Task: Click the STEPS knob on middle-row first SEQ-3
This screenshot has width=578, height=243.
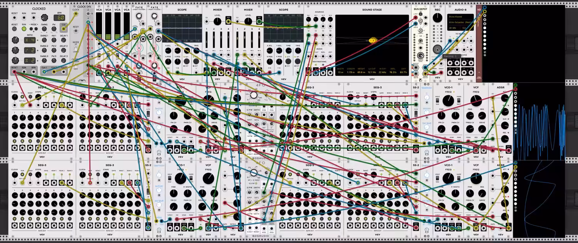Action: click(x=38, y=97)
